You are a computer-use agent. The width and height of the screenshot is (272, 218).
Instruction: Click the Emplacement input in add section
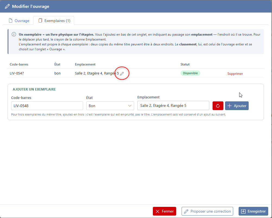[173, 105]
